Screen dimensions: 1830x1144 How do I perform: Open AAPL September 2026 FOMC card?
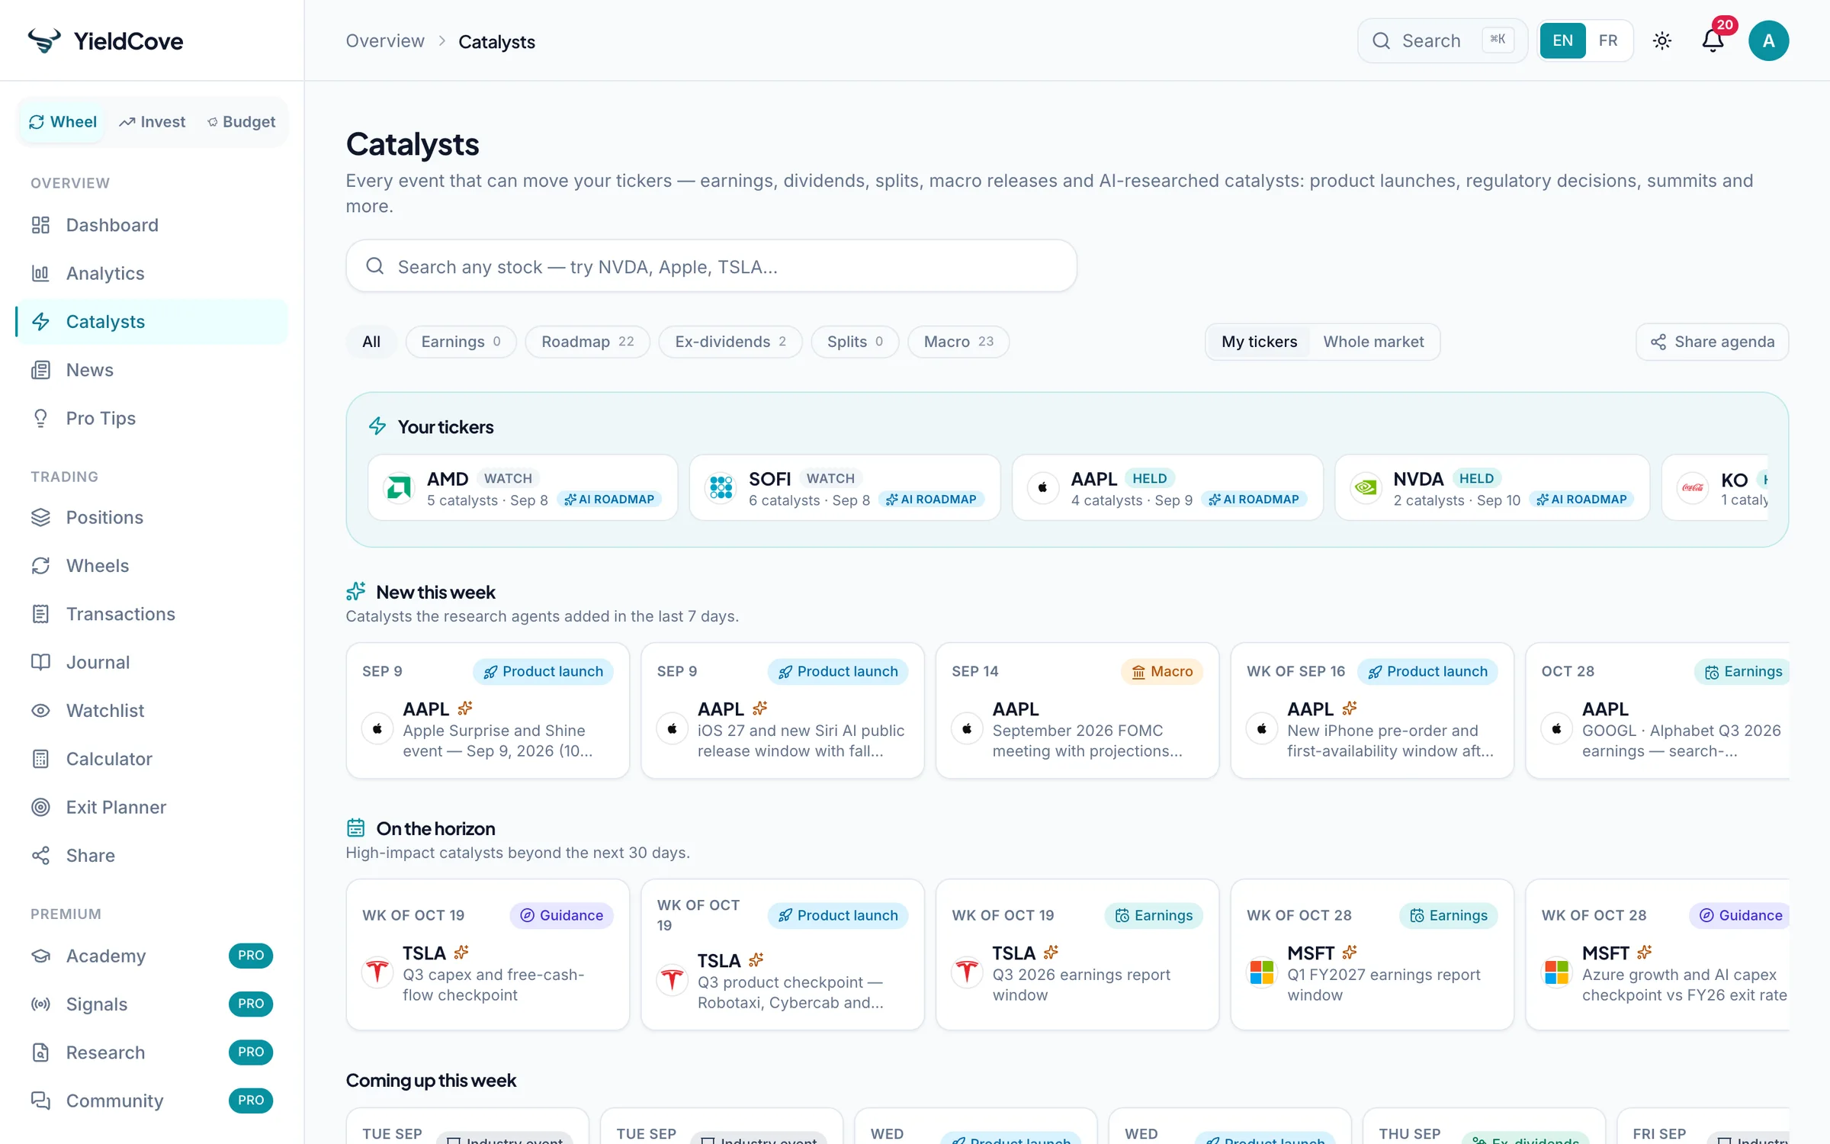pyautogui.click(x=1077, y=710)
